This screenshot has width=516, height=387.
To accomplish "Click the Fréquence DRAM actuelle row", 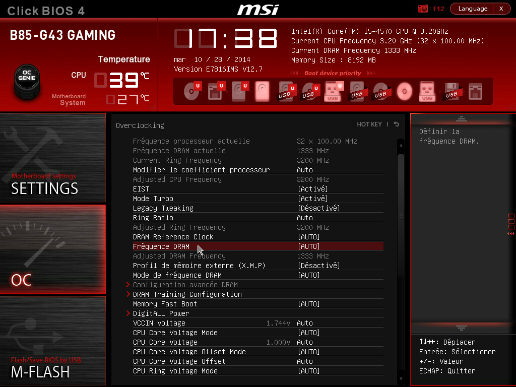I will 258,151.
